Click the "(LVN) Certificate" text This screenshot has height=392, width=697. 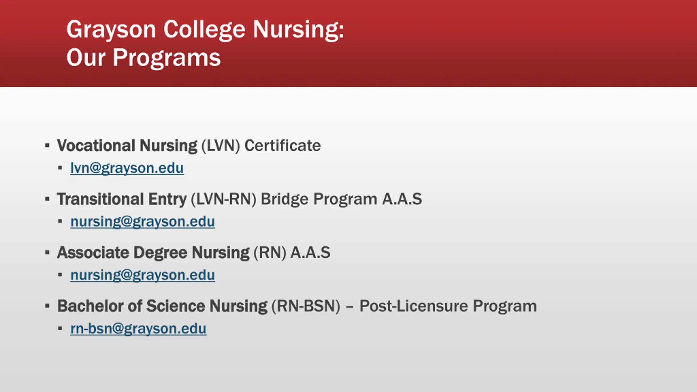tap(261, 145)
